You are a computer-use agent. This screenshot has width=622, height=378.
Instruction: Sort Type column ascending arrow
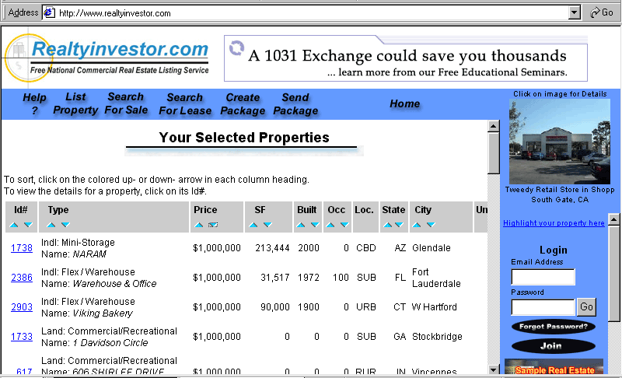coord(51,225)
